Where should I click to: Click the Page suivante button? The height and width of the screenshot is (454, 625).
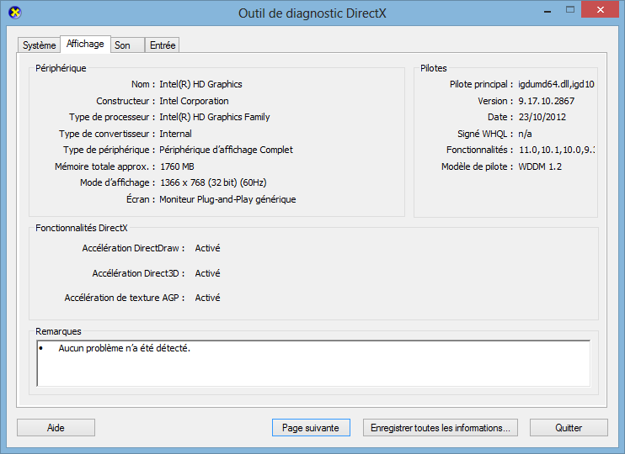click(311, 428)
